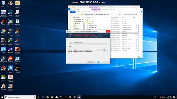
Task: Select the GPU-Z shortcut icon
Action: 11,23
